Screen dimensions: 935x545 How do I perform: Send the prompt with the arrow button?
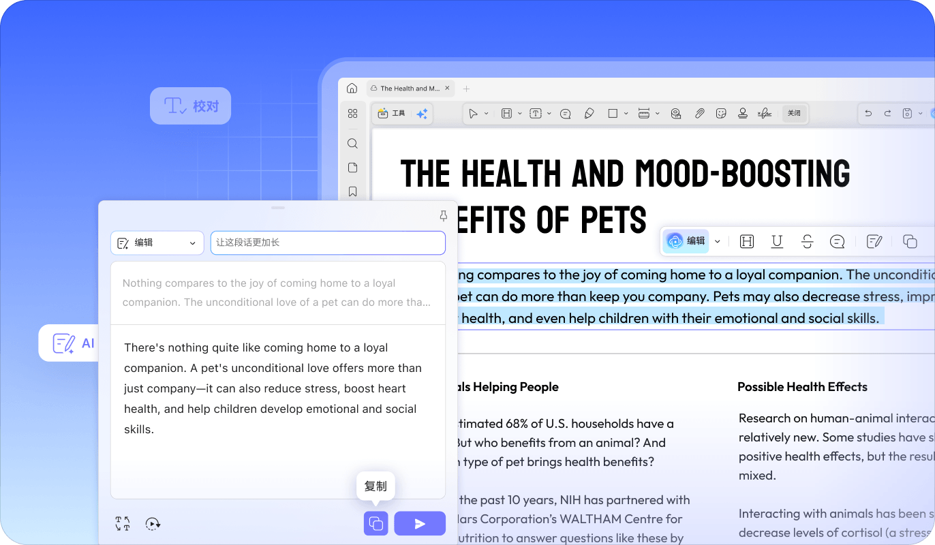point(420,523)
